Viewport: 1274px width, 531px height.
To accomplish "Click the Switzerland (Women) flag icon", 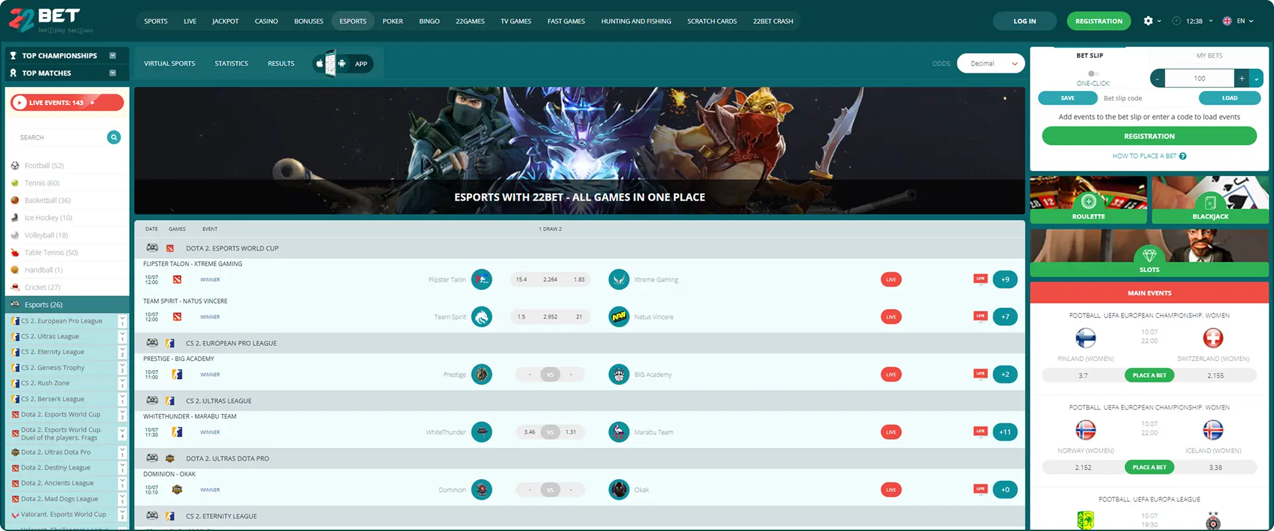I will click(x=1213, y=338).
